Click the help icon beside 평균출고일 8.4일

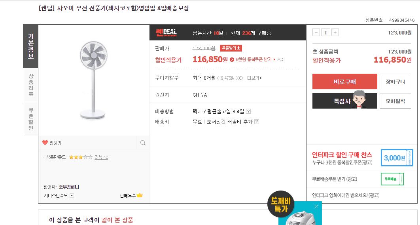point(248,111)
